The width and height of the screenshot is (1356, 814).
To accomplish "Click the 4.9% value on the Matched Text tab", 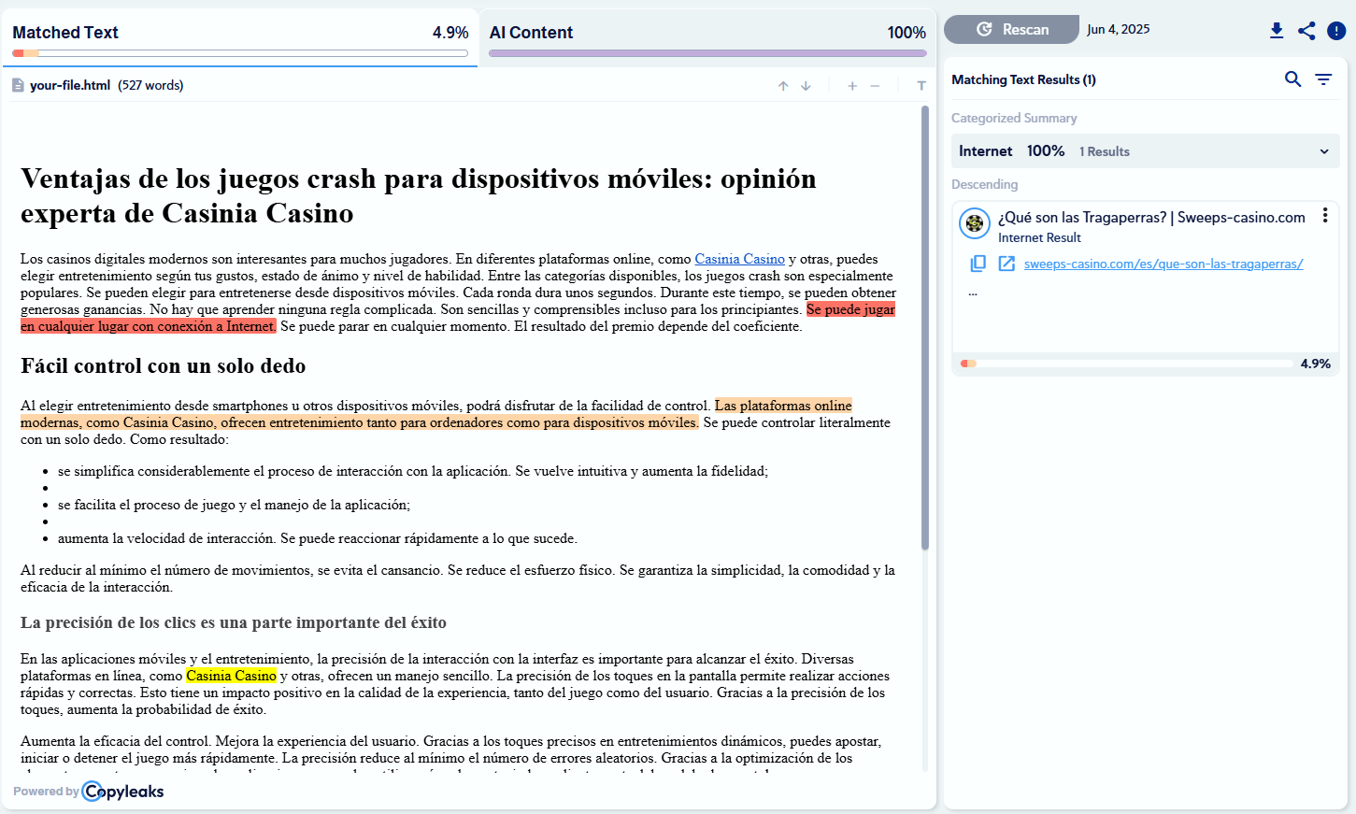I will (x=450, y=33).
